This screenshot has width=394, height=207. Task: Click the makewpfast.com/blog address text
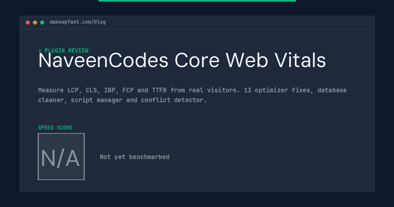pos(78,22)
